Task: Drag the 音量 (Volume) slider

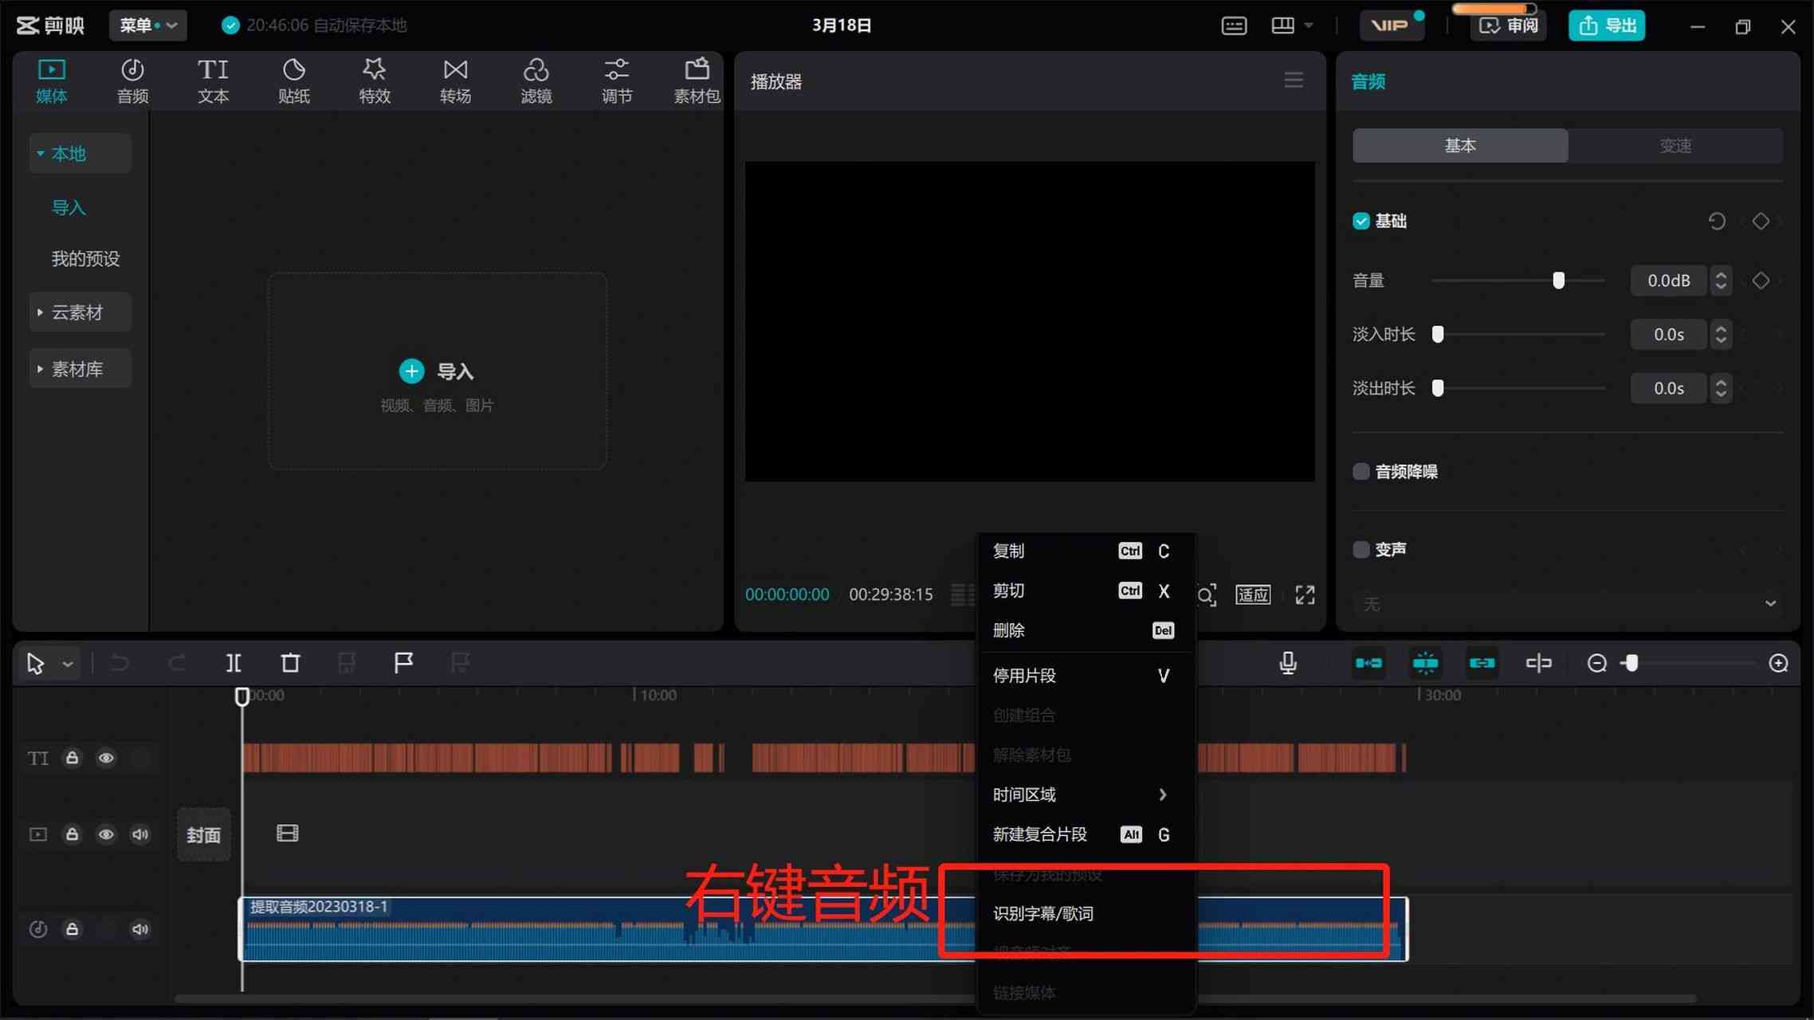Action: (1557, 280)
